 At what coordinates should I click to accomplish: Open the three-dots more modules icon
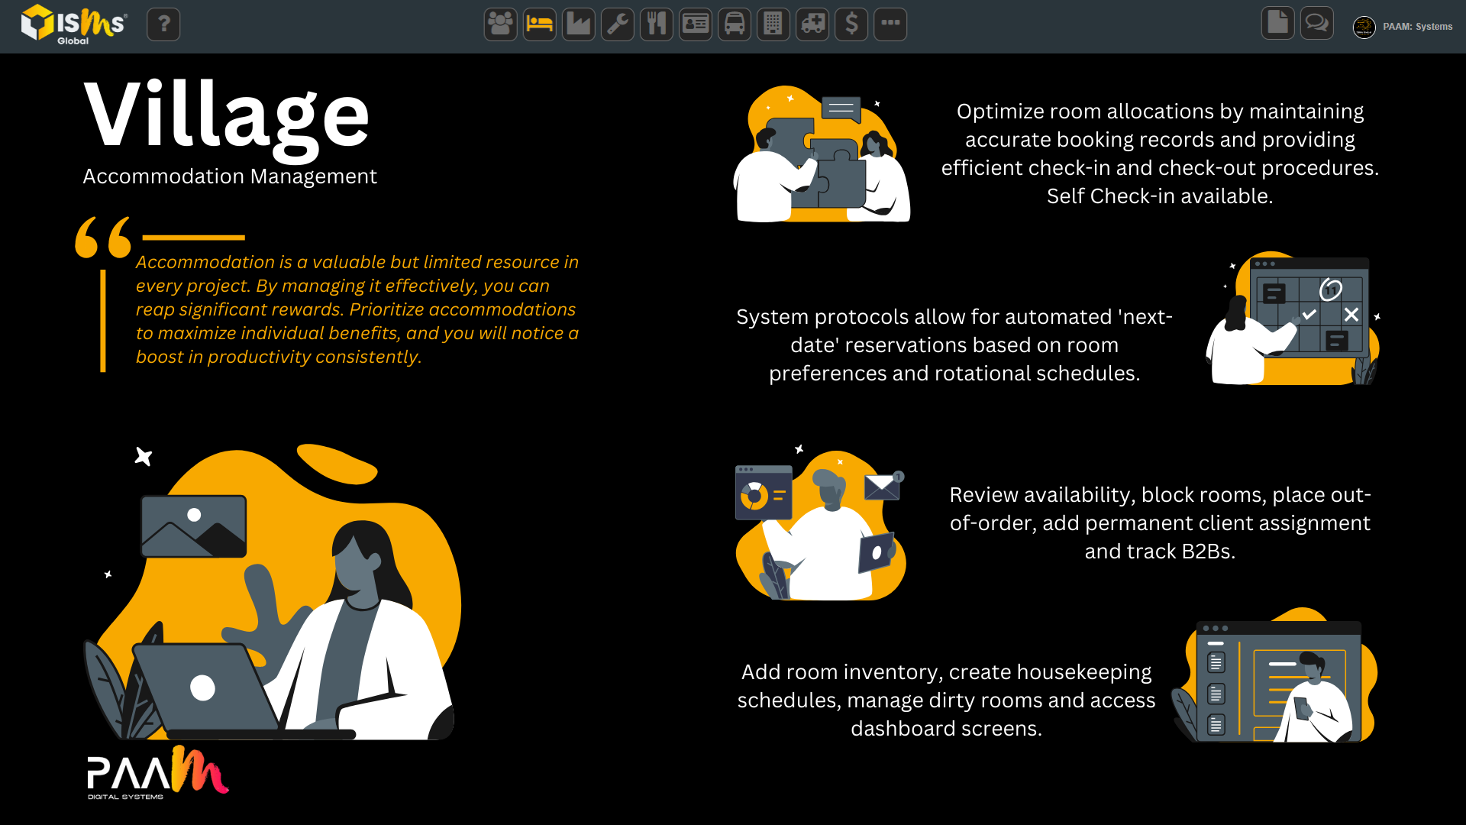(890, 24)
